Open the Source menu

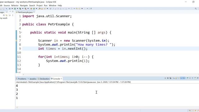pos(7,6)
